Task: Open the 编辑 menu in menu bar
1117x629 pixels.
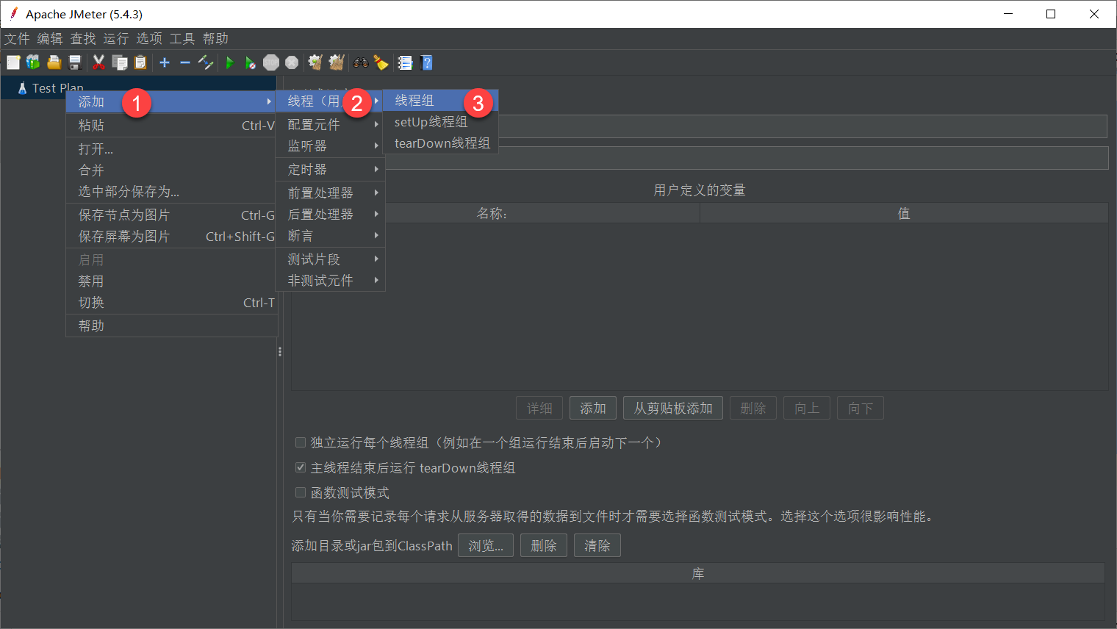Action: pyautogui.click(x=50, y=38)
